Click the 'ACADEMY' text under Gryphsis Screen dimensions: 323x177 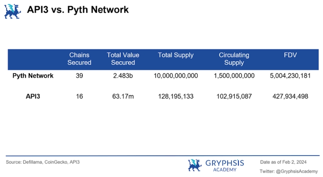(225, 170)
